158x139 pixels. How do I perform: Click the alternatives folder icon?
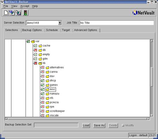tap(47, 68)
